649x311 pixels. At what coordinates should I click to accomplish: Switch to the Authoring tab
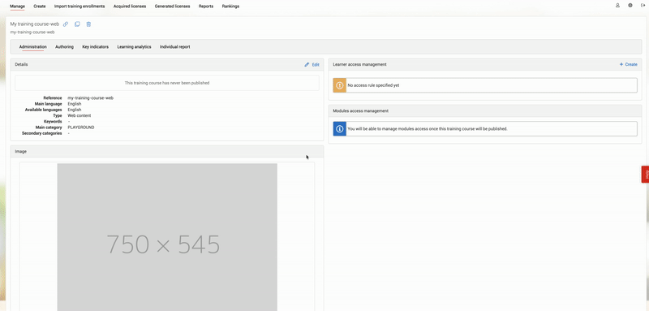pos(65,47)
